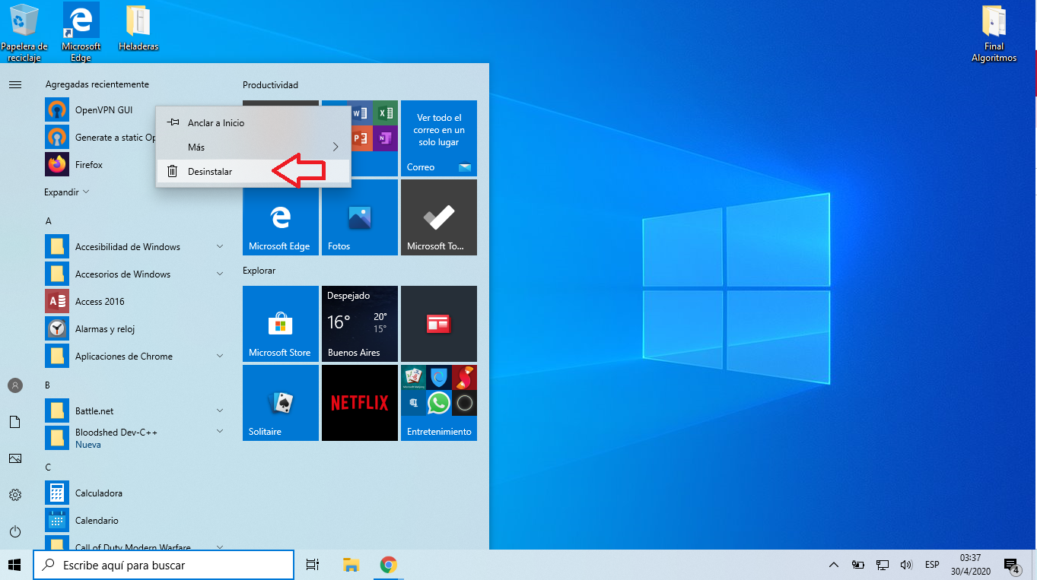Open Settings gear in Start sidebar
Image resolution: width=1037 pixels, height=580 pixels.
pos(15,495)
